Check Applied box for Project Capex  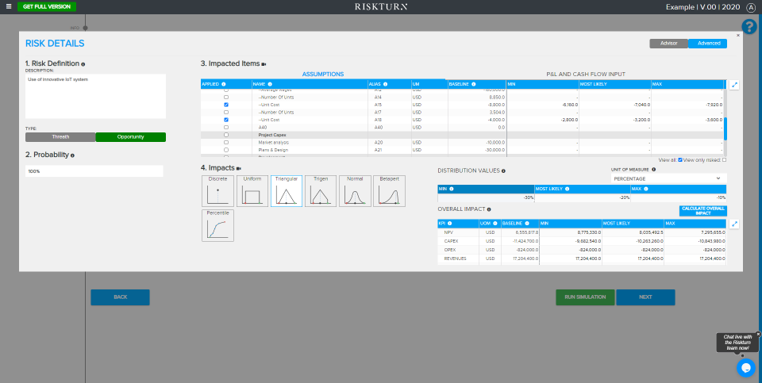coord(226,135)
